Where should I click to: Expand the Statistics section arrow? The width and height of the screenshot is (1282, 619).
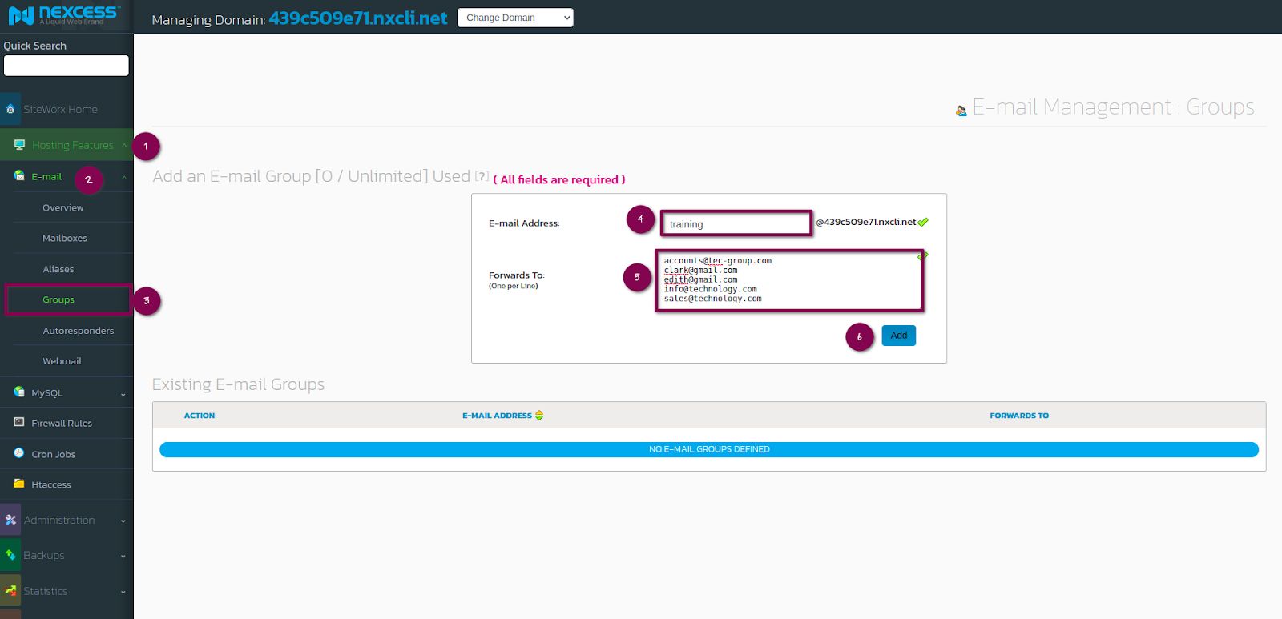(123, 592)
